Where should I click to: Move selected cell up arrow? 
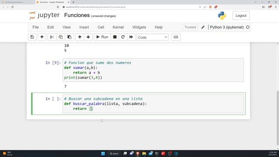80,37
